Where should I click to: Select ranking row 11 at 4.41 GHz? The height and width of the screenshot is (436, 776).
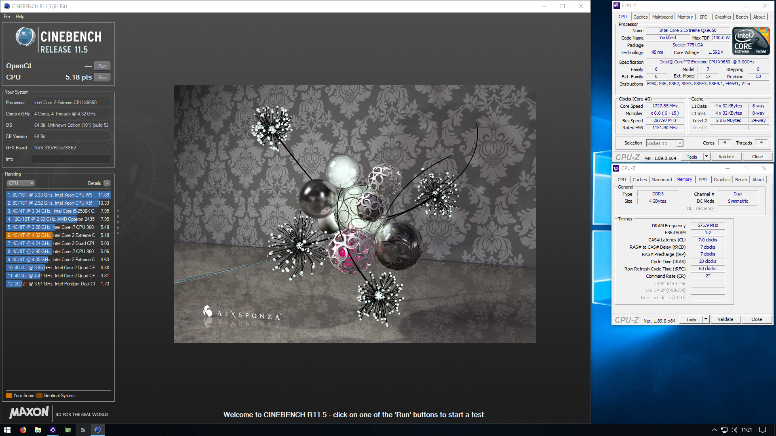point(58,276)
